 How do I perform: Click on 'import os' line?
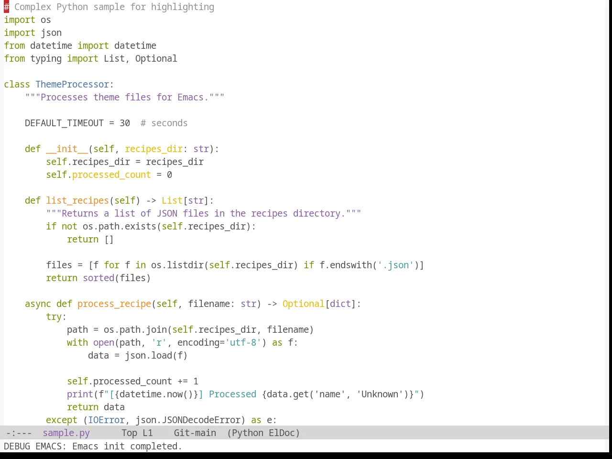[27, 20]
